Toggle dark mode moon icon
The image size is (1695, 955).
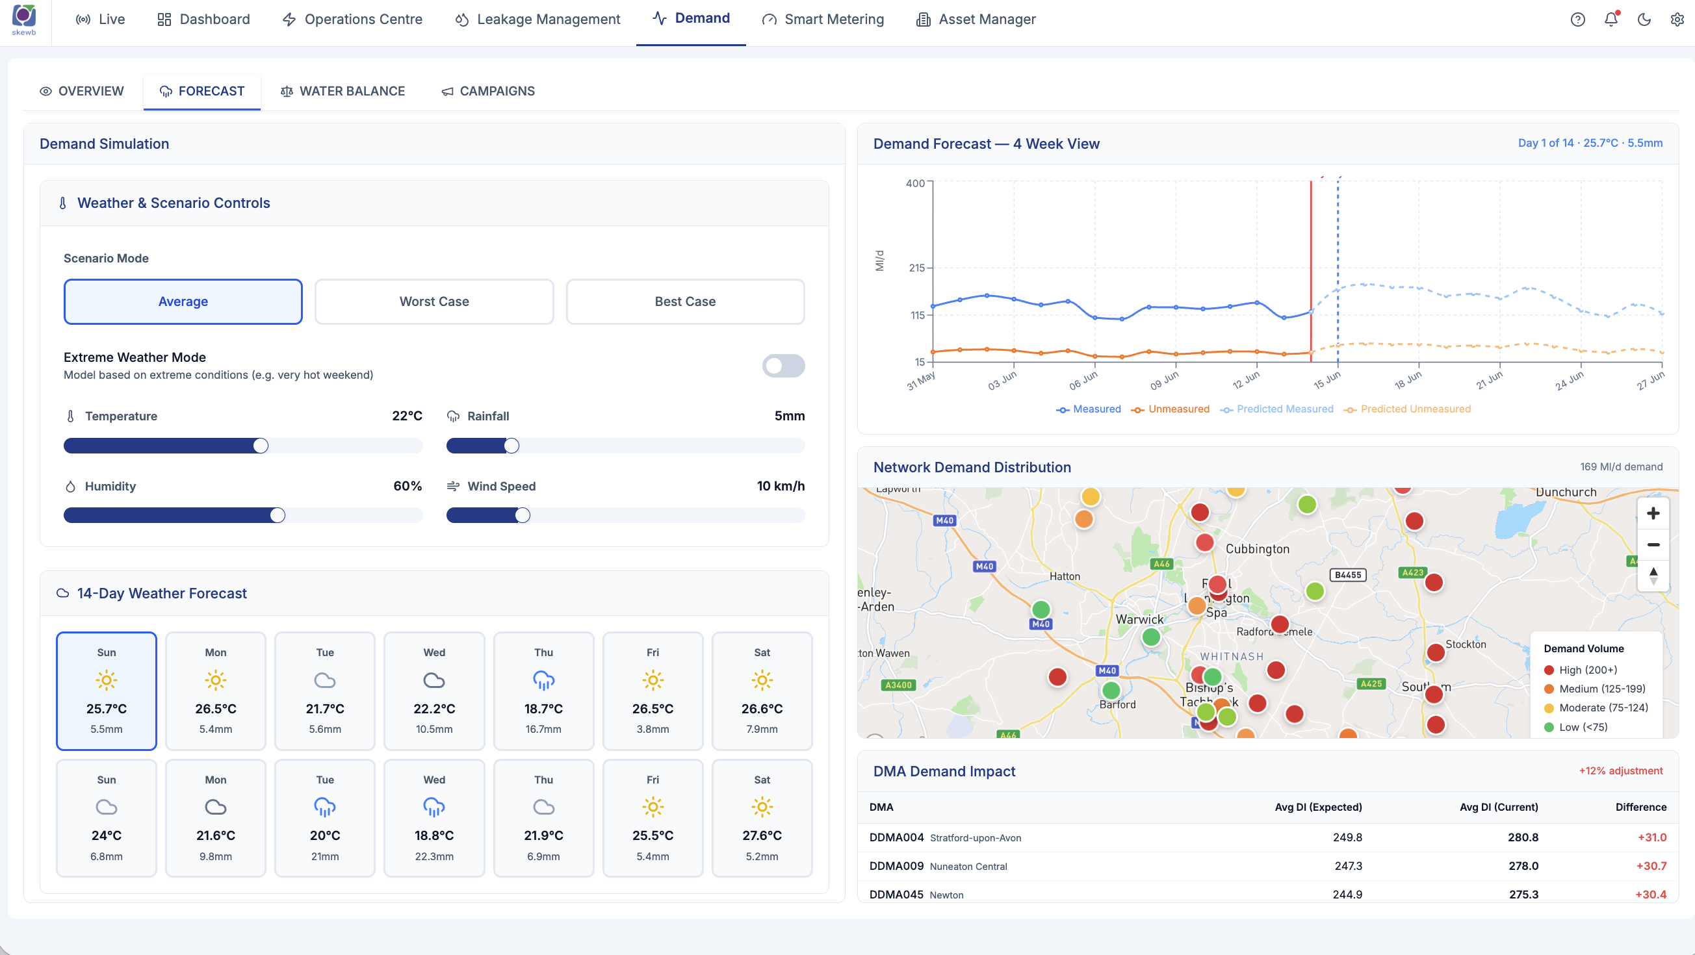(x=1644, y=19)
